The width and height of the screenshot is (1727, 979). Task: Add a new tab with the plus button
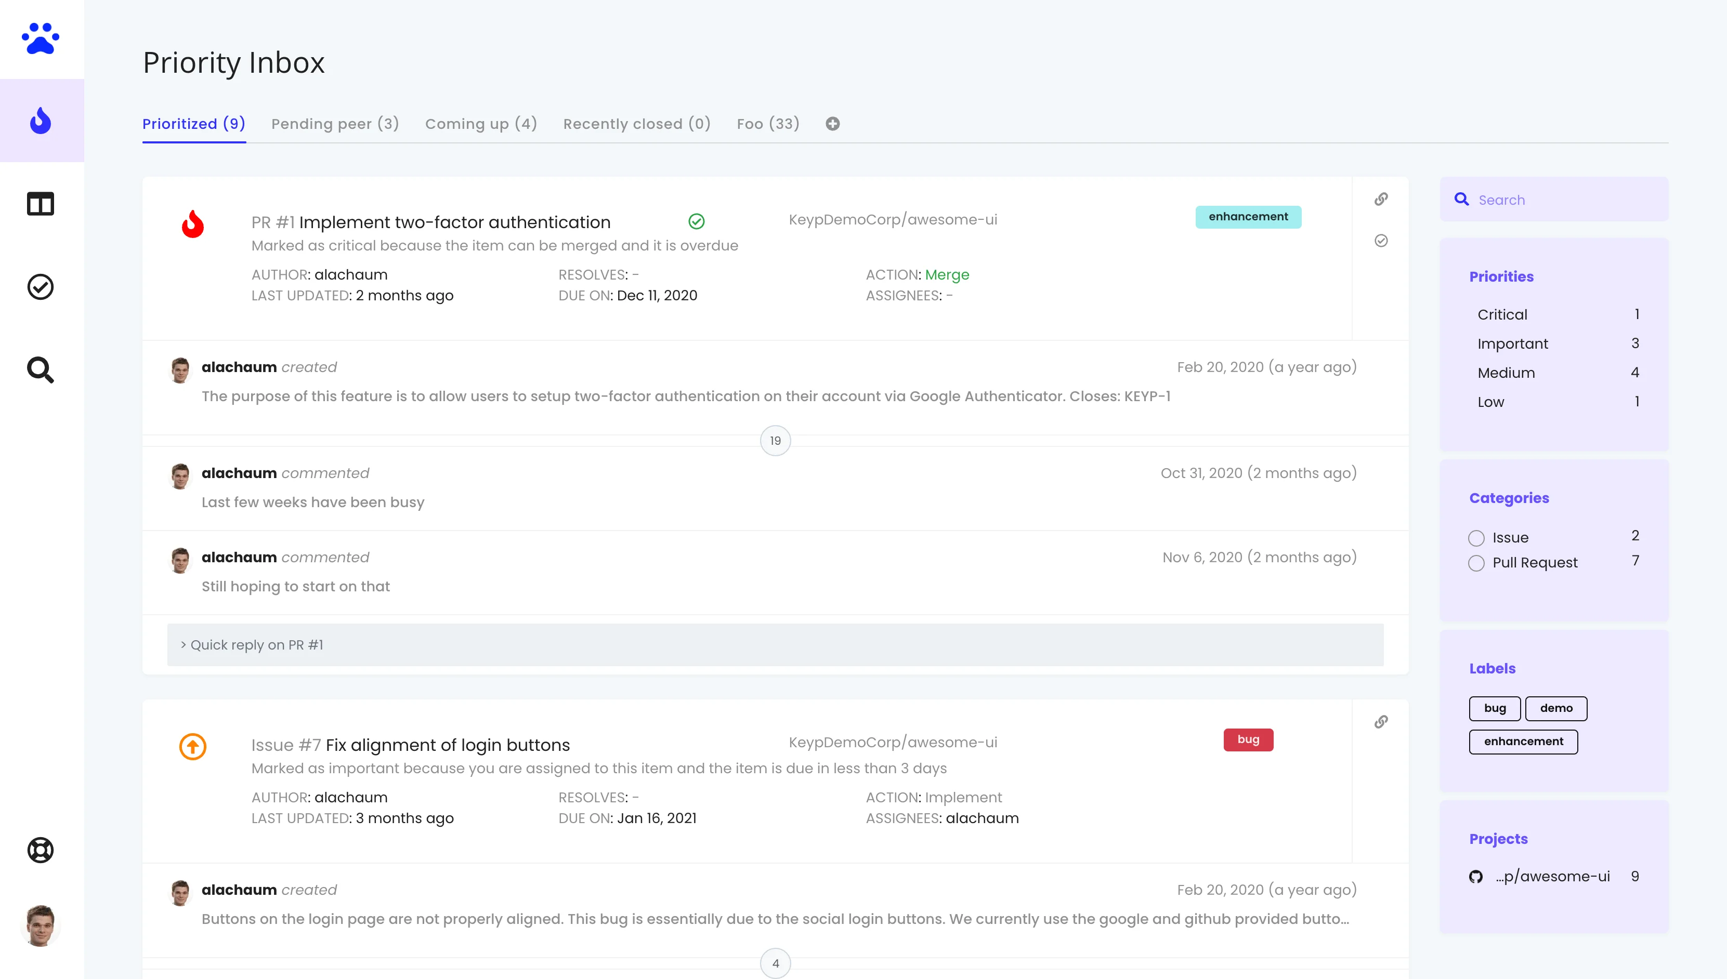(x=832, y=124)
